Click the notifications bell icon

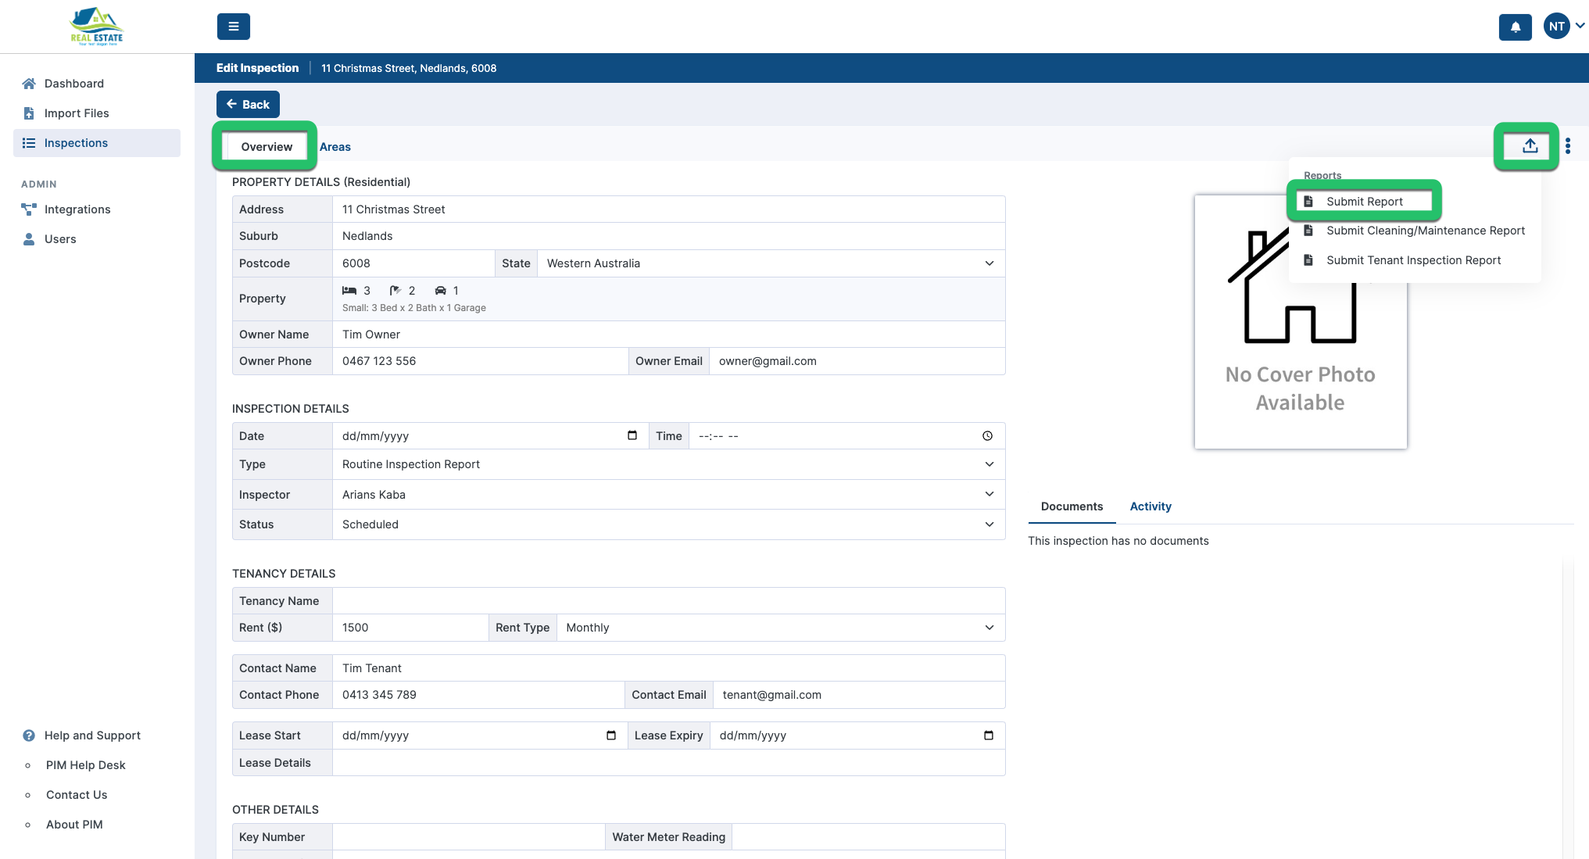click(x=1515, y=27)
